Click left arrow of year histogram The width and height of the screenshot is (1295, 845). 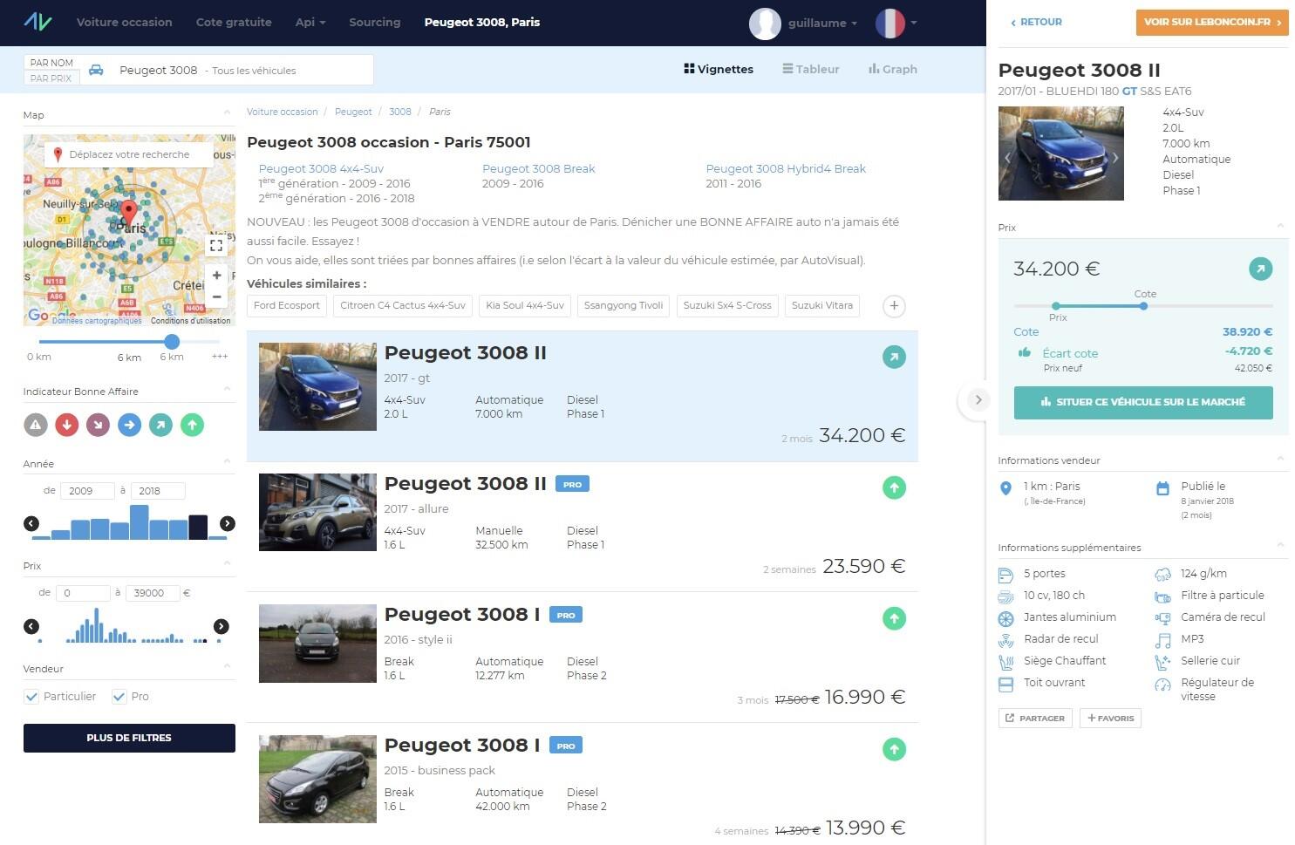coord(31,523)
